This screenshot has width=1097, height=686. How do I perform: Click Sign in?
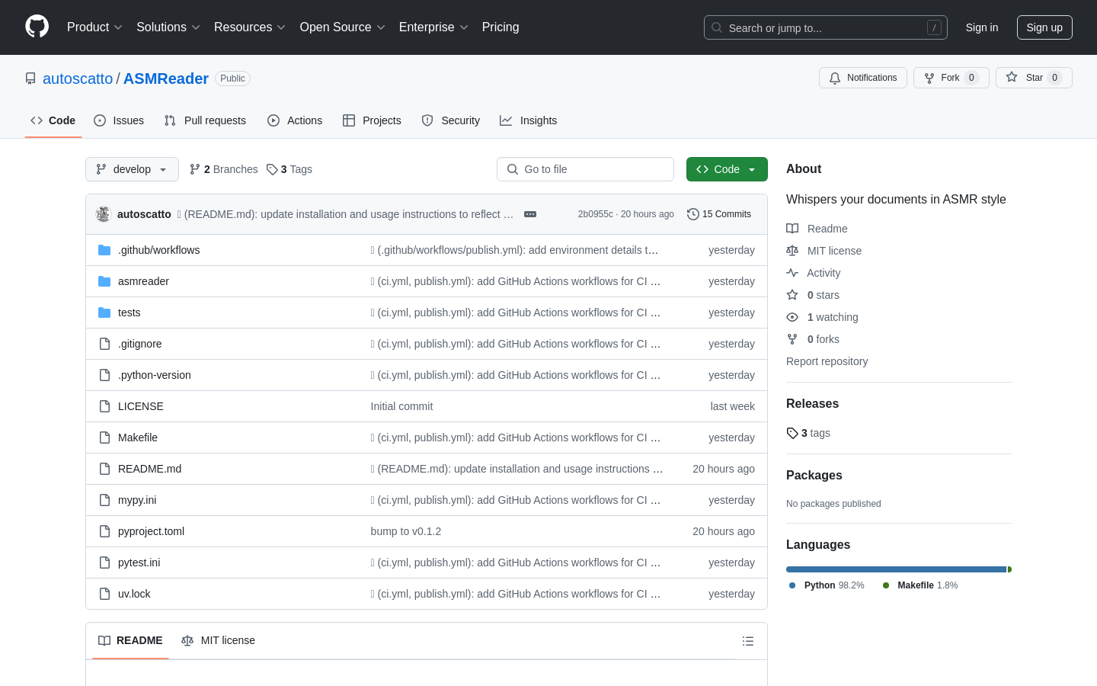click(x=982, y=27)
